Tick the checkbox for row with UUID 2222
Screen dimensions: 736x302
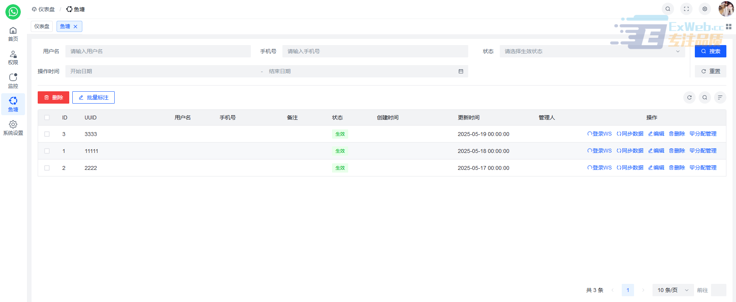tap(47, 168)
